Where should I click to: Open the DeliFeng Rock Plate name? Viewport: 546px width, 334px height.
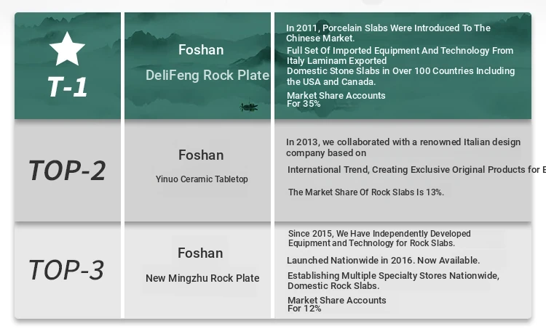(x=207, y=76)
